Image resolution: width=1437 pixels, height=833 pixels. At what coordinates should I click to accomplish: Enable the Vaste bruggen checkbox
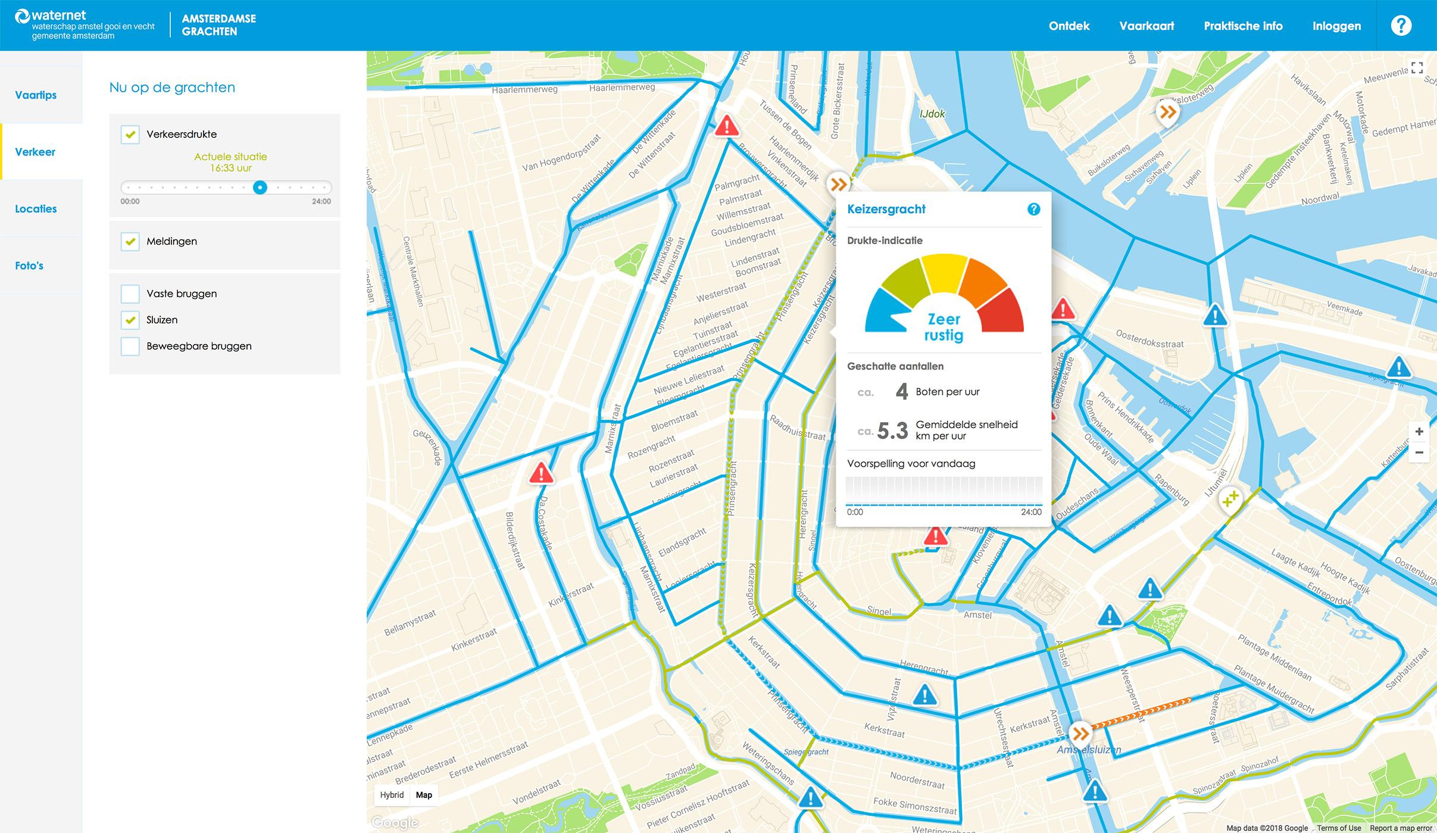point(130,294)
